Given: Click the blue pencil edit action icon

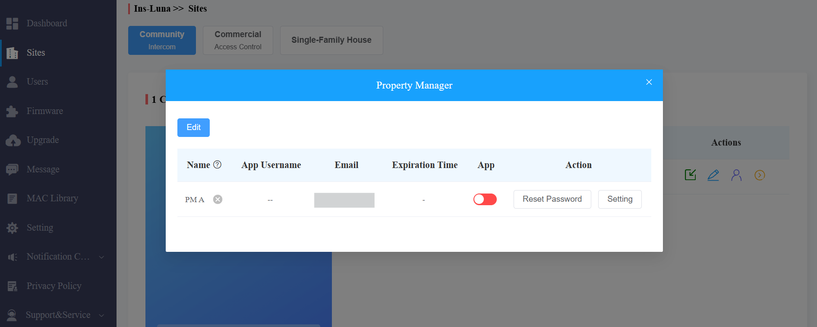Looking at the screenshot, I should pos(713,175).
